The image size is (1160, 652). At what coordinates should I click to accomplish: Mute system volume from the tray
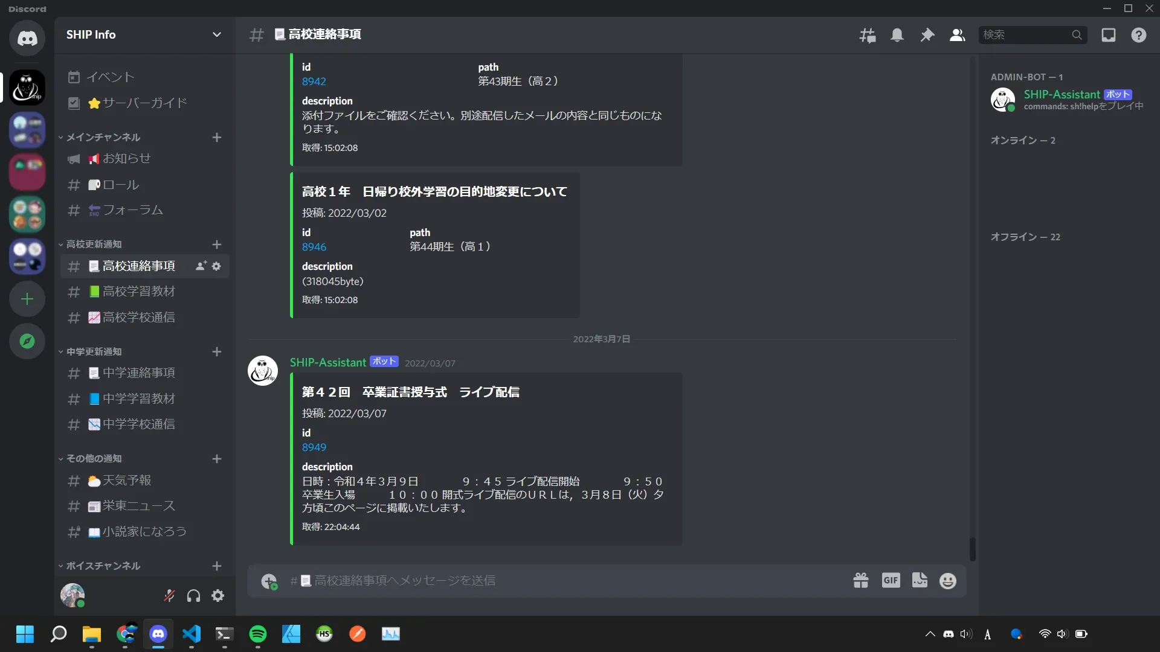(1062, 634)
